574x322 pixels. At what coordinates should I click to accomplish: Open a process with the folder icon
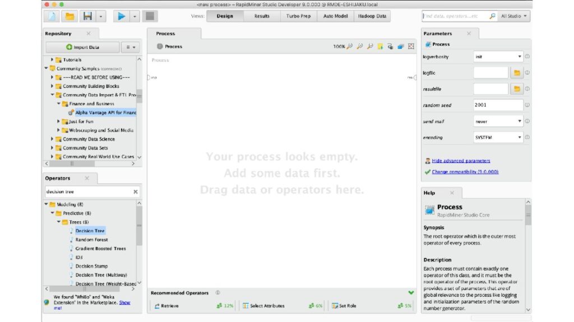coord(70,16)
